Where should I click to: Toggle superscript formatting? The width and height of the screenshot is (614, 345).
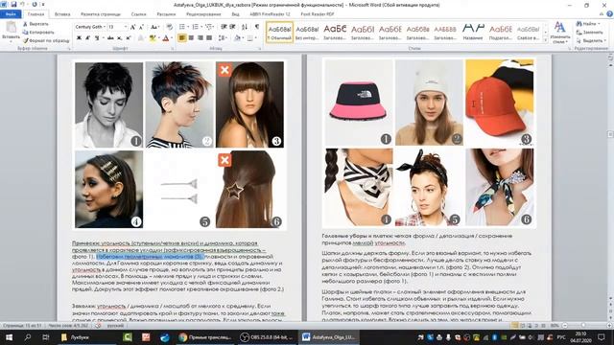(128, 38)
